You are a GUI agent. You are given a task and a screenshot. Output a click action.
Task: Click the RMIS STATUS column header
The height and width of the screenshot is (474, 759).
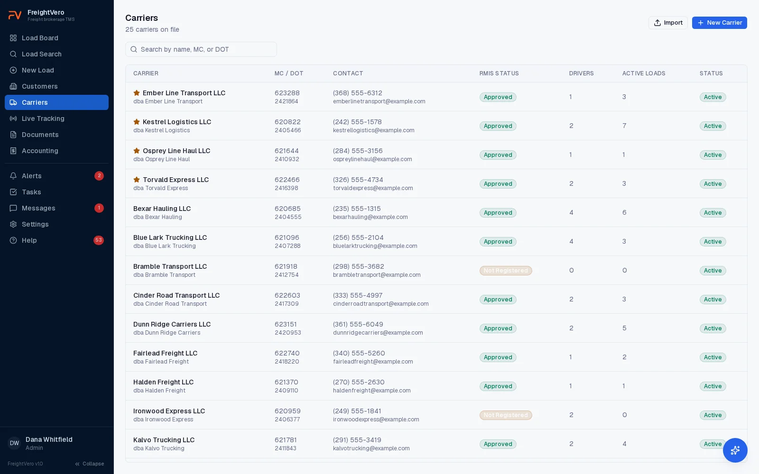pyautogui.click(x=499, y=73)
